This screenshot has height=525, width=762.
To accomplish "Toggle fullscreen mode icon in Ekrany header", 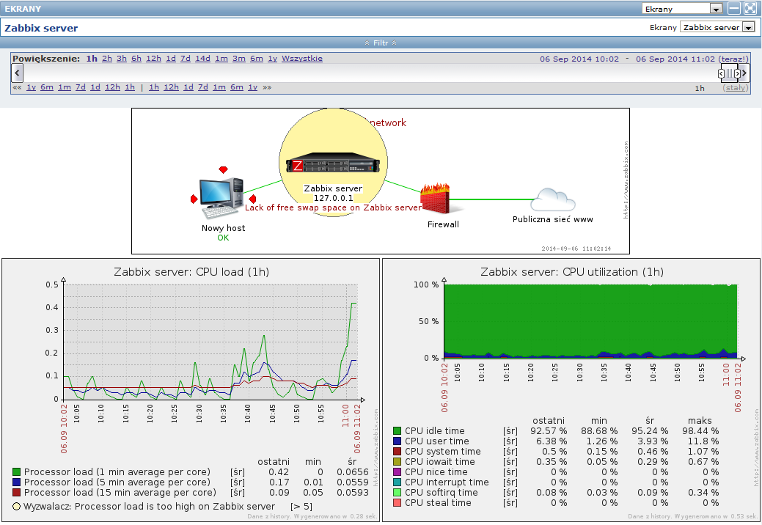I will click(x=750, y=8).
